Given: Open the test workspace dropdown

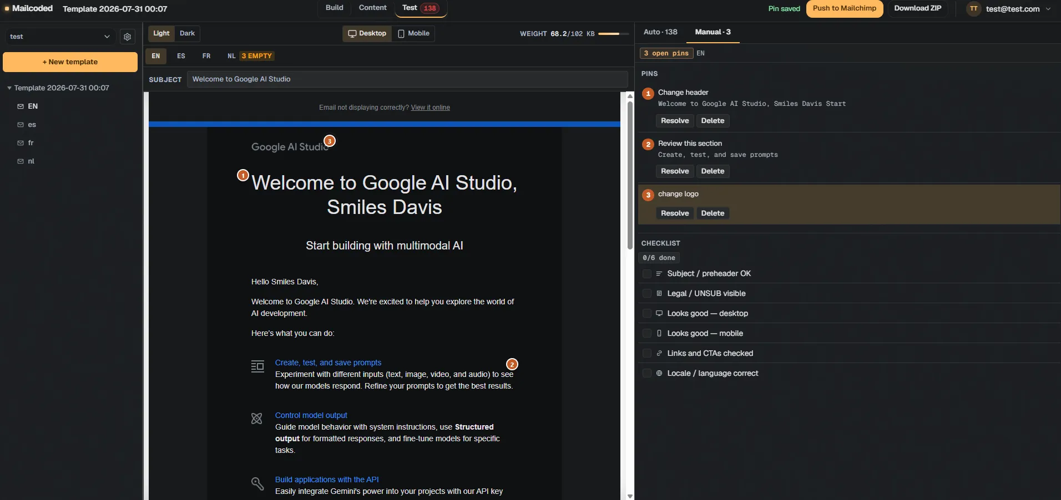Looking at the screenshot, I should click(x=60, y=37).
